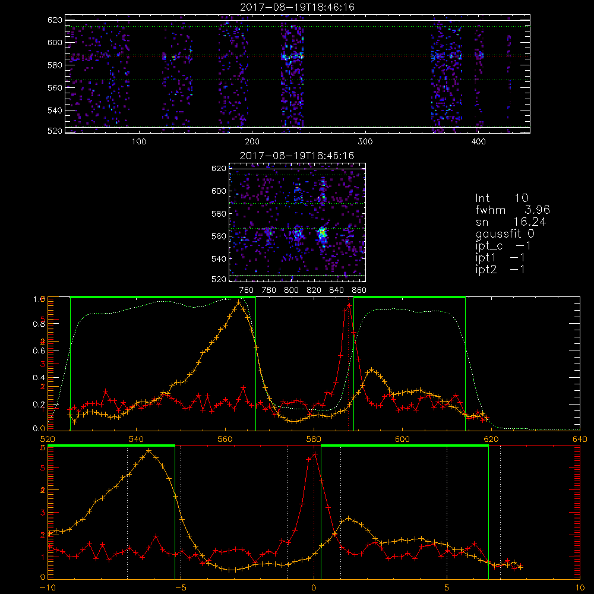Image resolution: width=594 pixels, height=594 pixels.
Task: Click y-axis tick label 600 of wide image
Action: (x=55, y=42)
